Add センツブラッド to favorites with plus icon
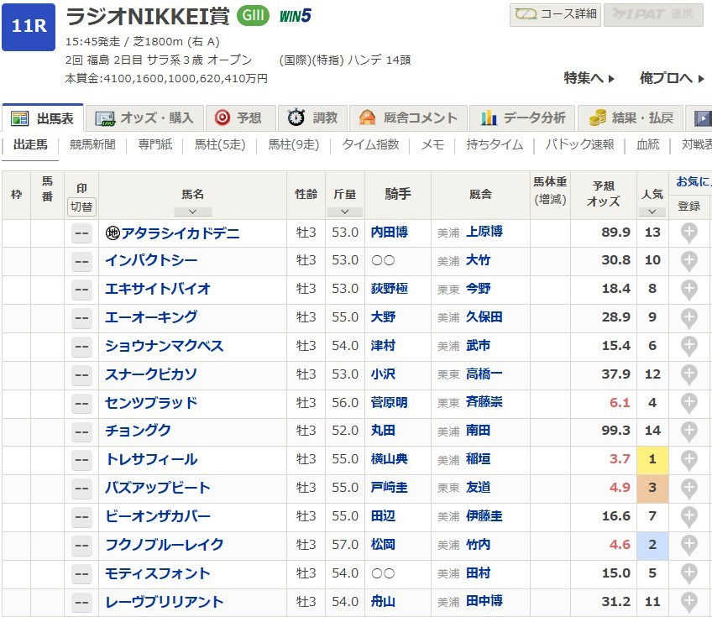Screen dimensions: 712x617 [x=688, y=404]
